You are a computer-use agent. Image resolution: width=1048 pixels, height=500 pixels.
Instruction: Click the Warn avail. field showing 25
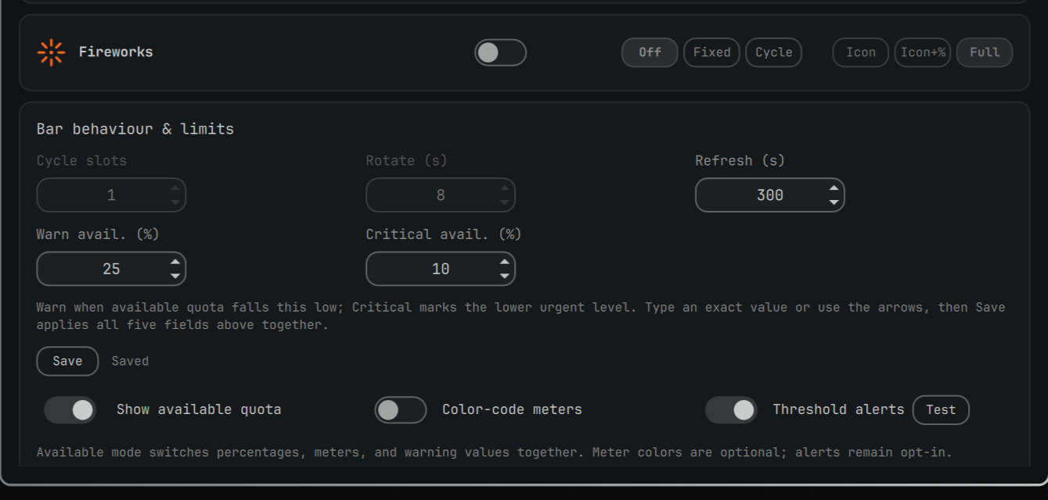tap(111, 269)
